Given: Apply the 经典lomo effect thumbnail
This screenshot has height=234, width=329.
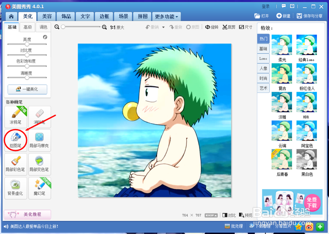Looking at the screenshot, I should coord(307,45).
